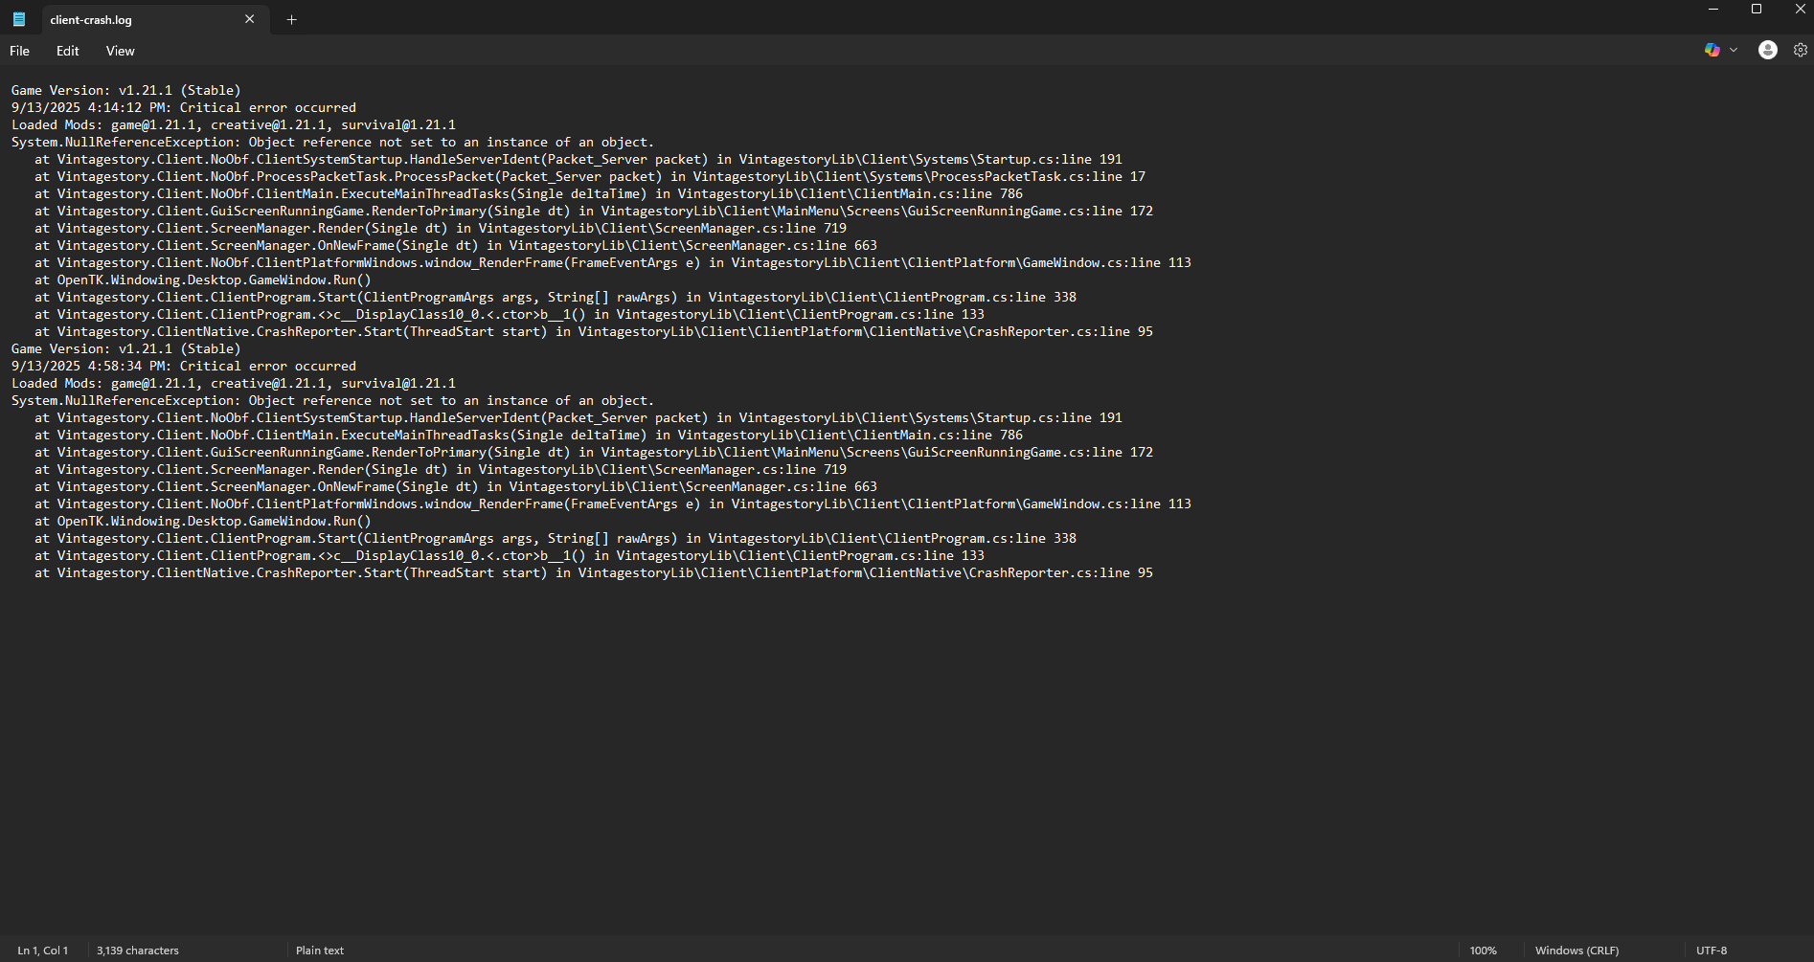This screenshot has width=1814, height=962.
Task: Click the Plain text format indicator
Action: click(x=320, y=951)
